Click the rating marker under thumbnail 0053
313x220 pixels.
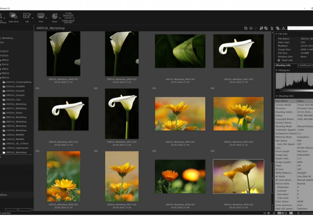tap(96, 151)
